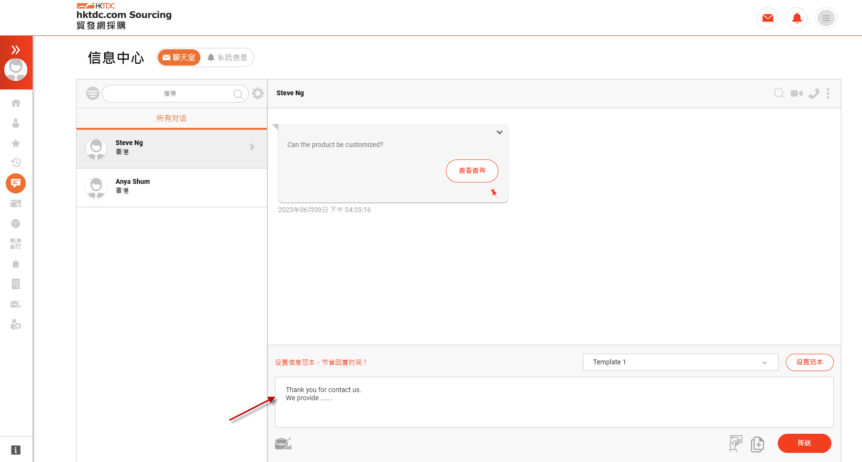Click the attach file plus icon

click(x=758, y=444)
